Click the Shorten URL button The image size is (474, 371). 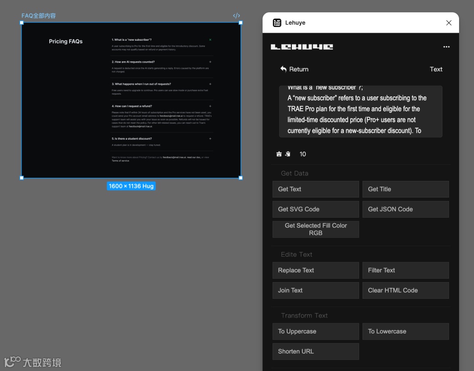316,351
